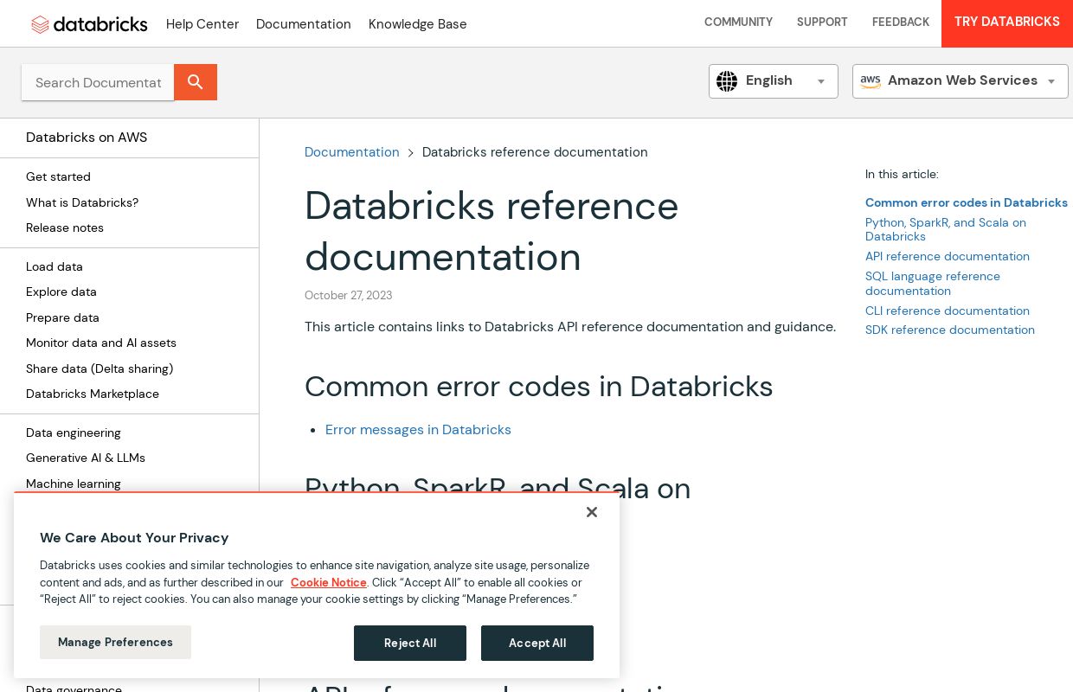
Task: Click the Databricks logo
Action: 89,24
